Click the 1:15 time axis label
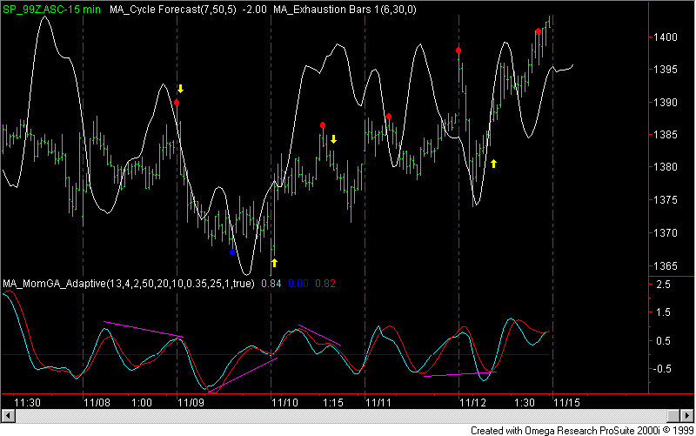 coord(333,403)
